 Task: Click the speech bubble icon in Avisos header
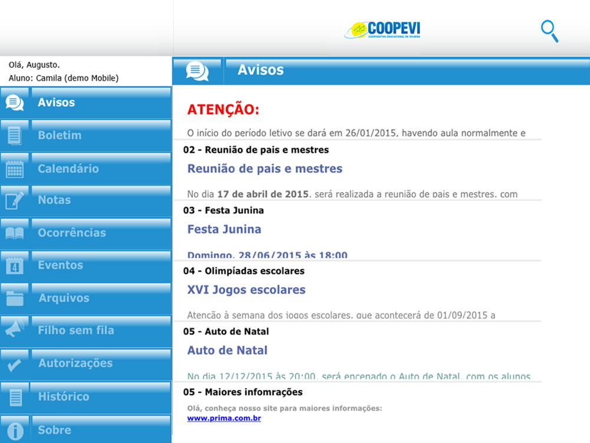pos(197,71)
